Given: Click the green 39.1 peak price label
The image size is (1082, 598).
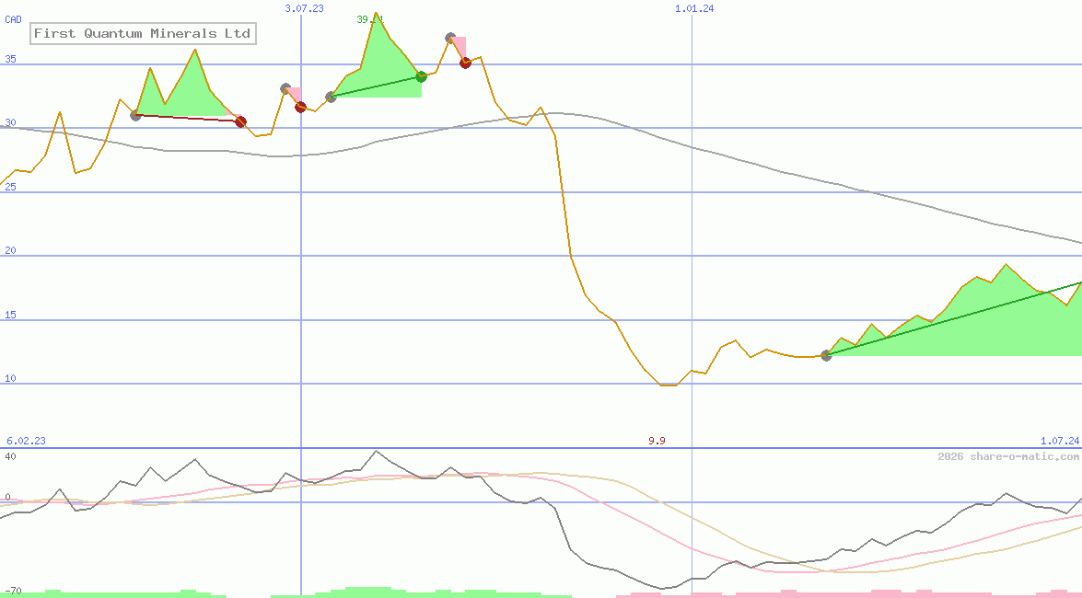Looking at the screenshot, I should (370, 19).
